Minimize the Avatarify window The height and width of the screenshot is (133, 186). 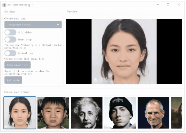pos(158,5)
